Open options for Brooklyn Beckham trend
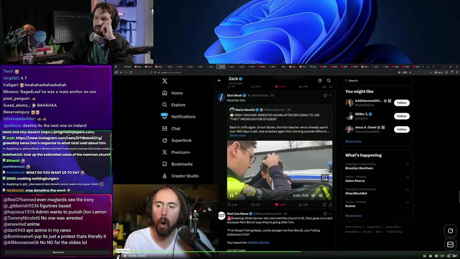Viewport: 460px width, 259px height. click(408, 165)
